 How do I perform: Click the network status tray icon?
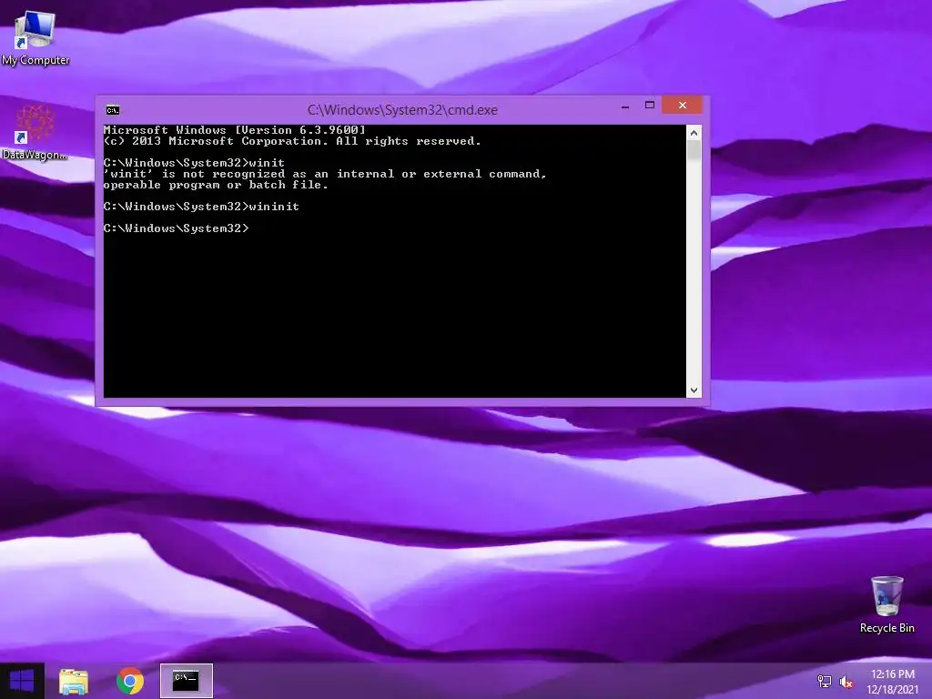(825, 682)
